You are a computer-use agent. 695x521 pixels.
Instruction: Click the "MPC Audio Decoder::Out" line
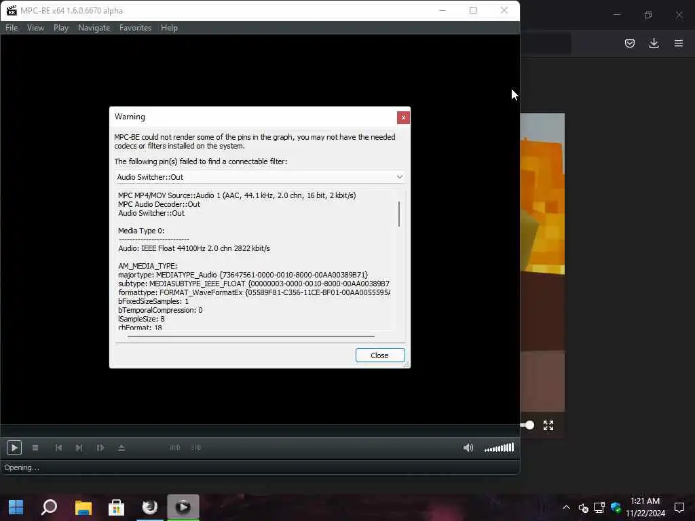[159, 204]
